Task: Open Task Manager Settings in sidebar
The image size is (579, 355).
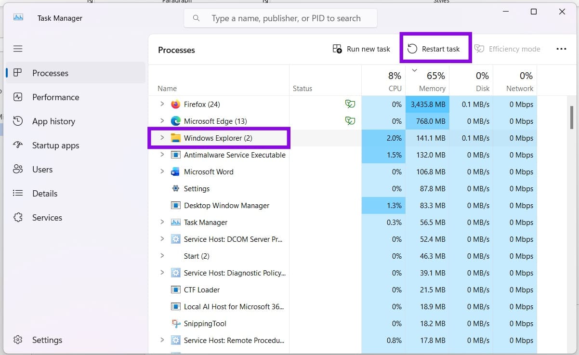Action: (x=75, y=340)
